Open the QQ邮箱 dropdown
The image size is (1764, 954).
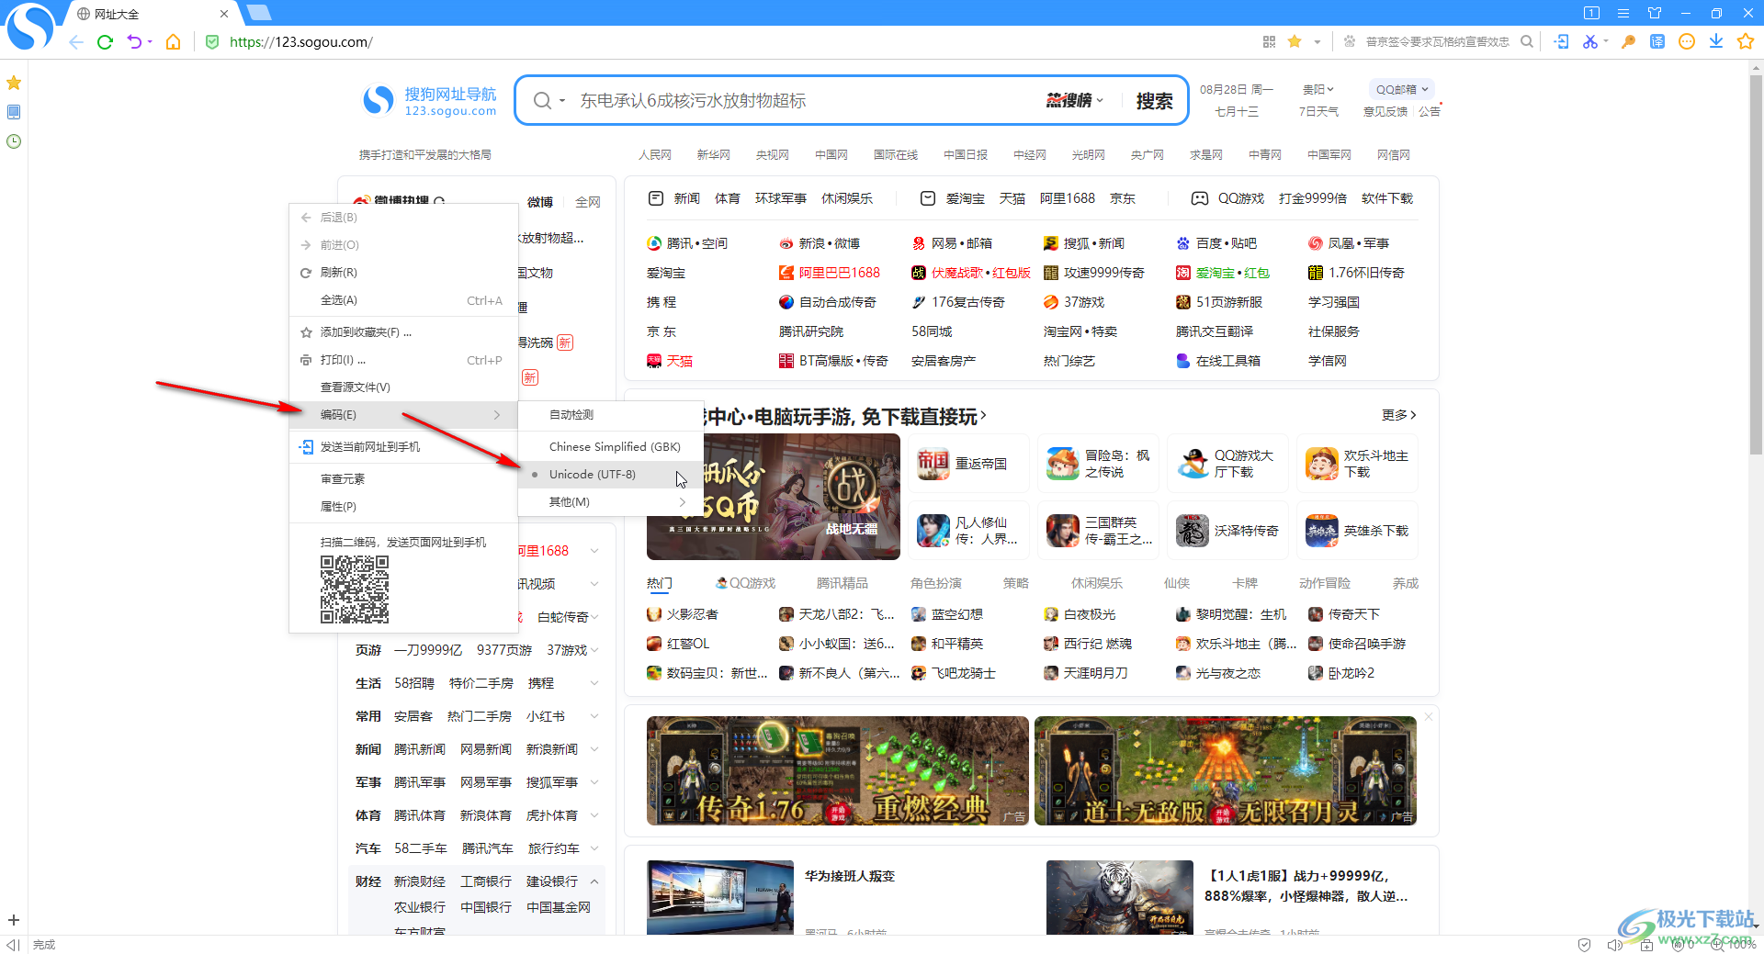(1402, 89)
